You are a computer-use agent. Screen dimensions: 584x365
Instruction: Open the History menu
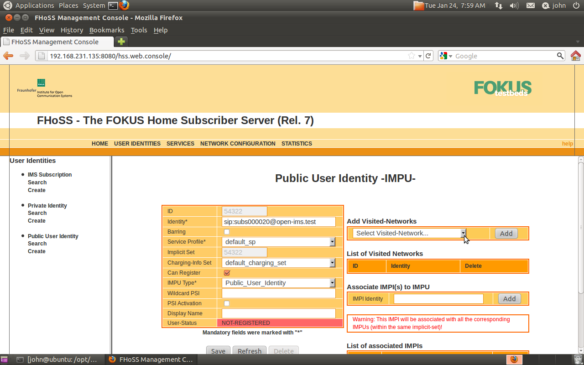point(72,30)
